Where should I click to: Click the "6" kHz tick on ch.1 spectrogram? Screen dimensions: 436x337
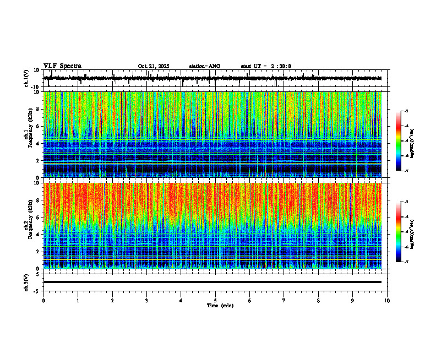tap(39, 126)
